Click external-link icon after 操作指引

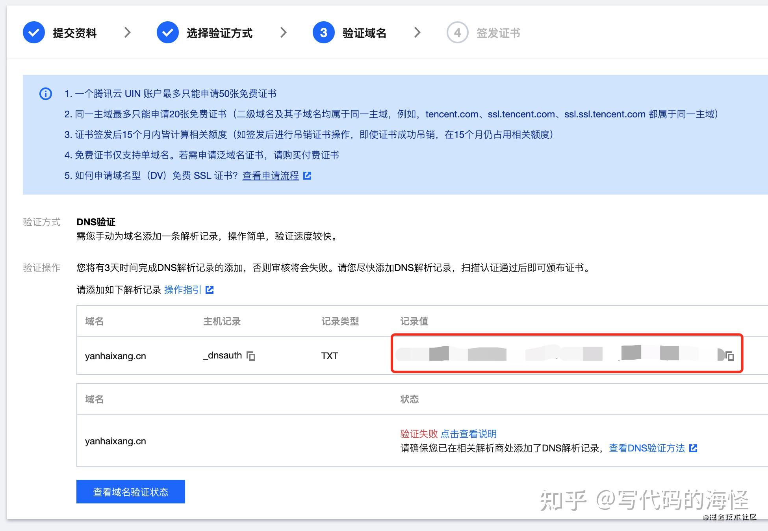click(x=210, y=290)
